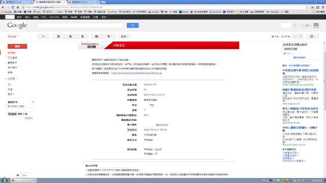Open the browser home page icon

[18, 7]
